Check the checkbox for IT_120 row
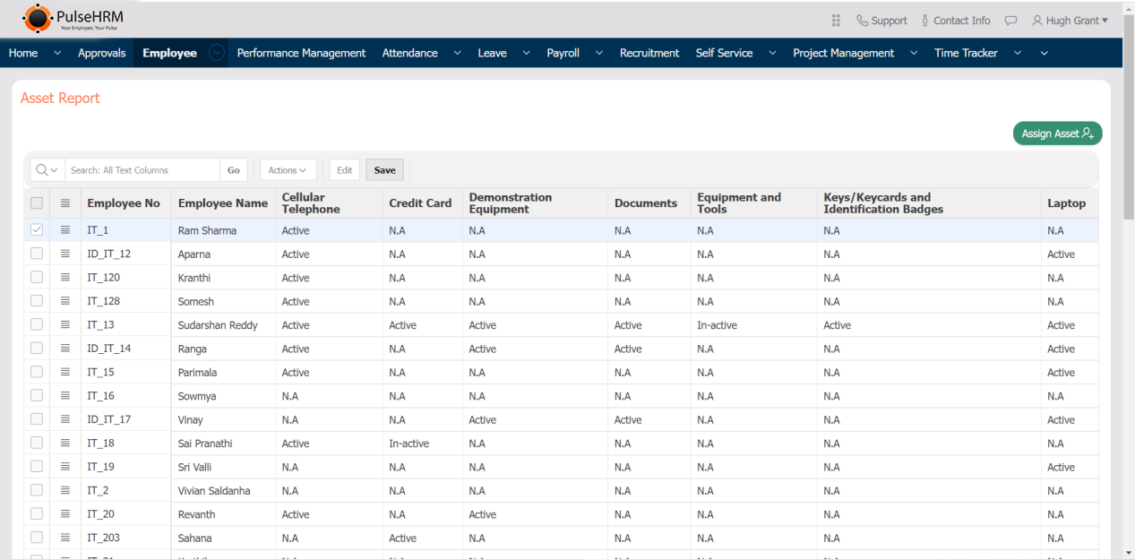Screen dimensions: 1135x560 [x=37, y=278]
